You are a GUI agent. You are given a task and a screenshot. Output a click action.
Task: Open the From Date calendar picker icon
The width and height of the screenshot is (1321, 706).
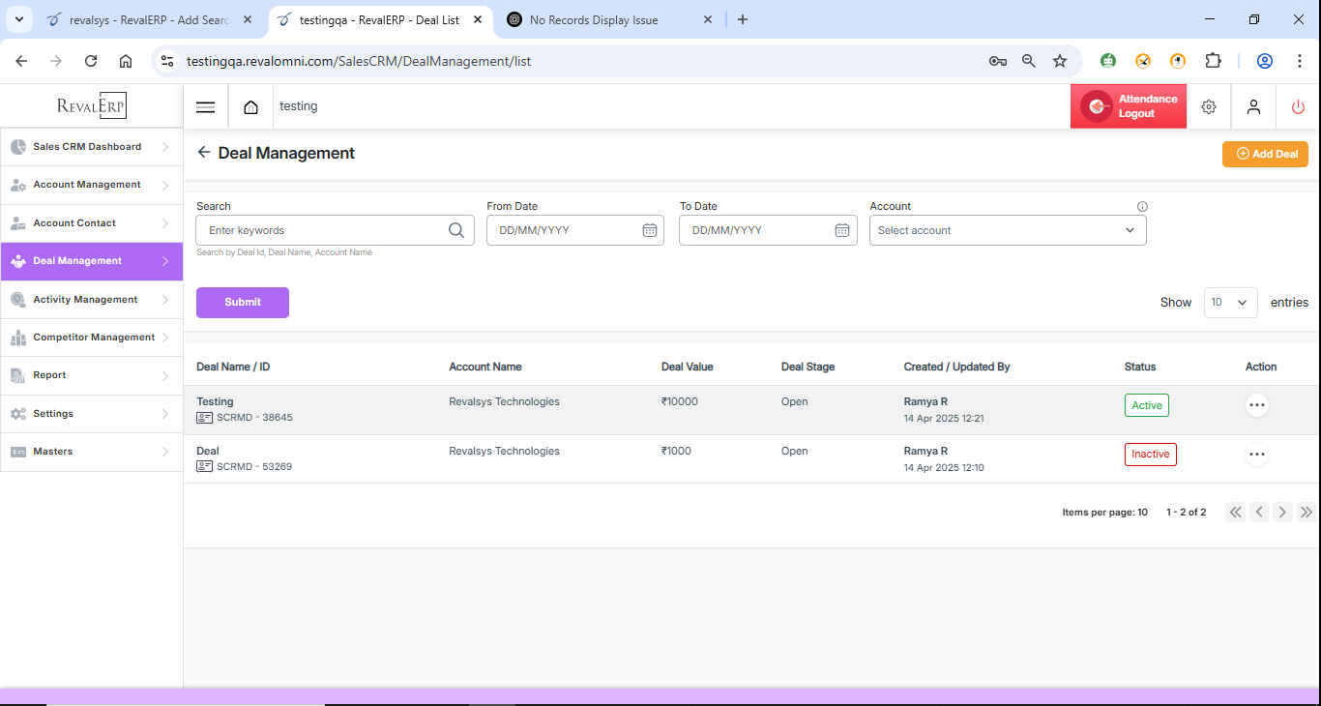[x=650, y=230]
